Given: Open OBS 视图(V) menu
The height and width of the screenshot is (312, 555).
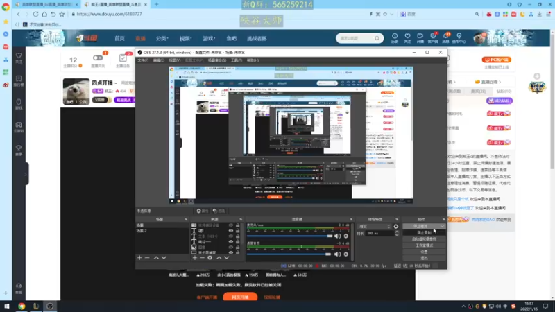Looking at the screenshot, I should coord(175,60).
